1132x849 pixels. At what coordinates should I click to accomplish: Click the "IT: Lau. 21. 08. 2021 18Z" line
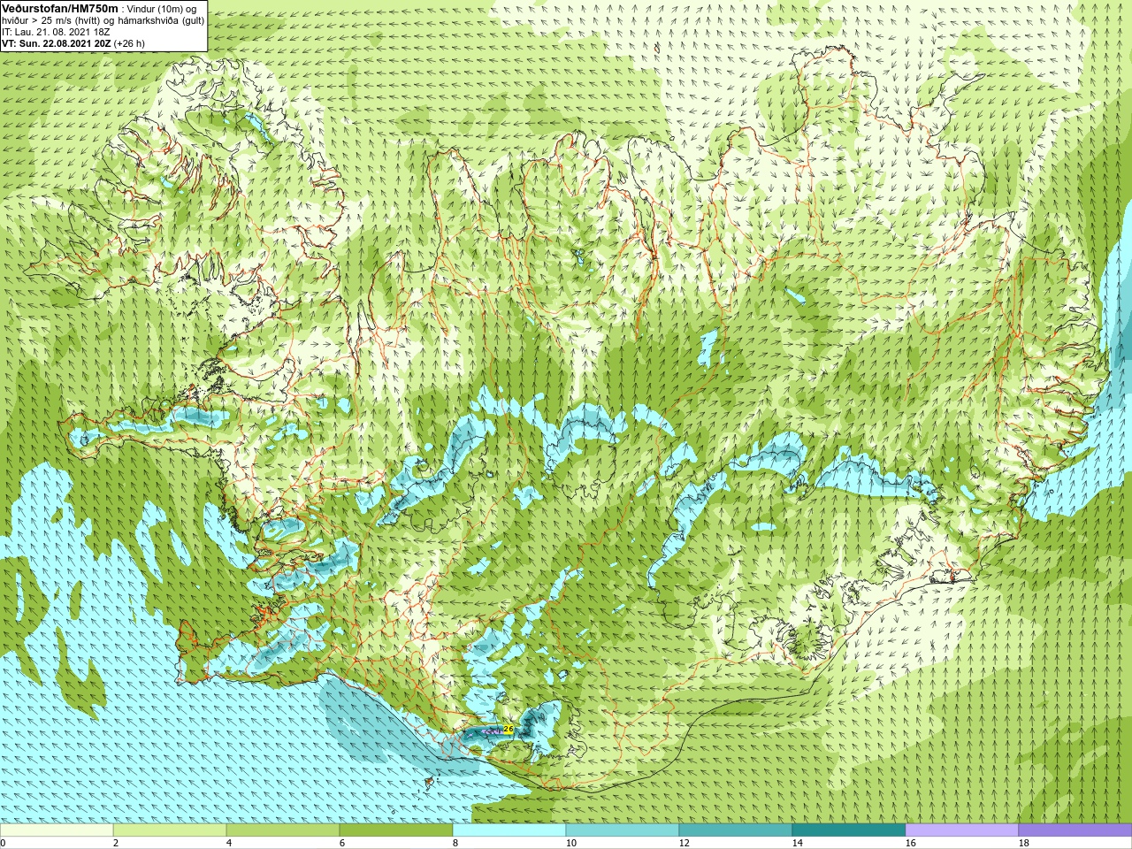click(56, 32)
